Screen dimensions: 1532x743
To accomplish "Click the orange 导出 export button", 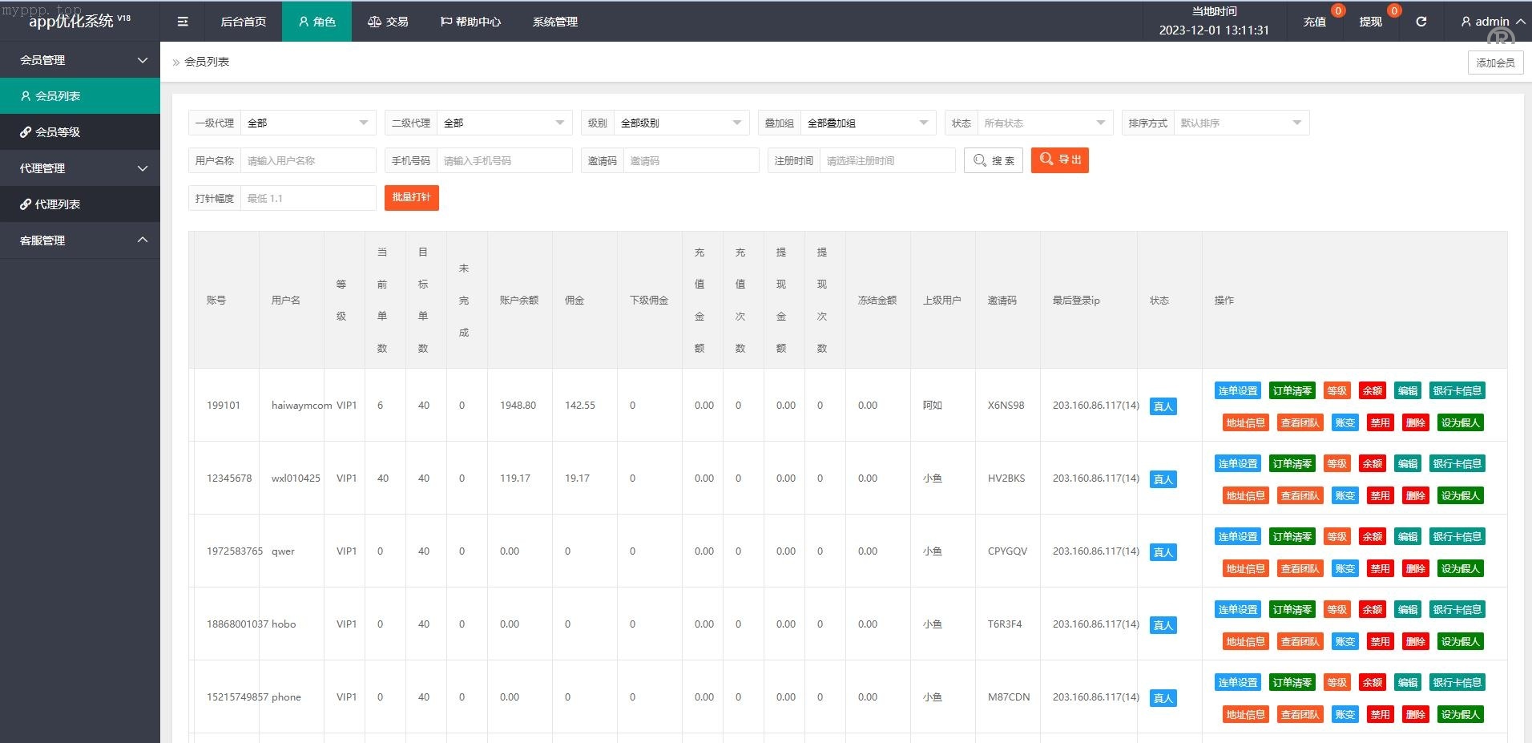I will click(x=1059, y=160).
